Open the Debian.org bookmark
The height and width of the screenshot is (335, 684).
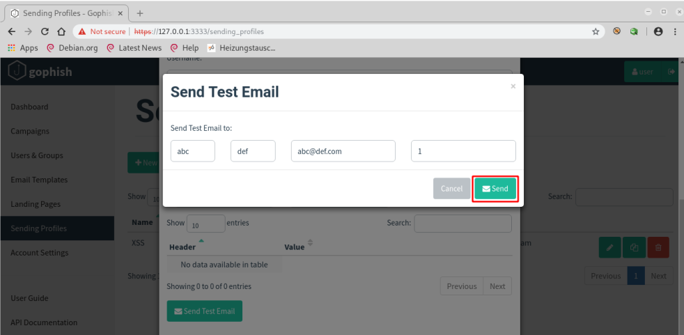[72, 48]
